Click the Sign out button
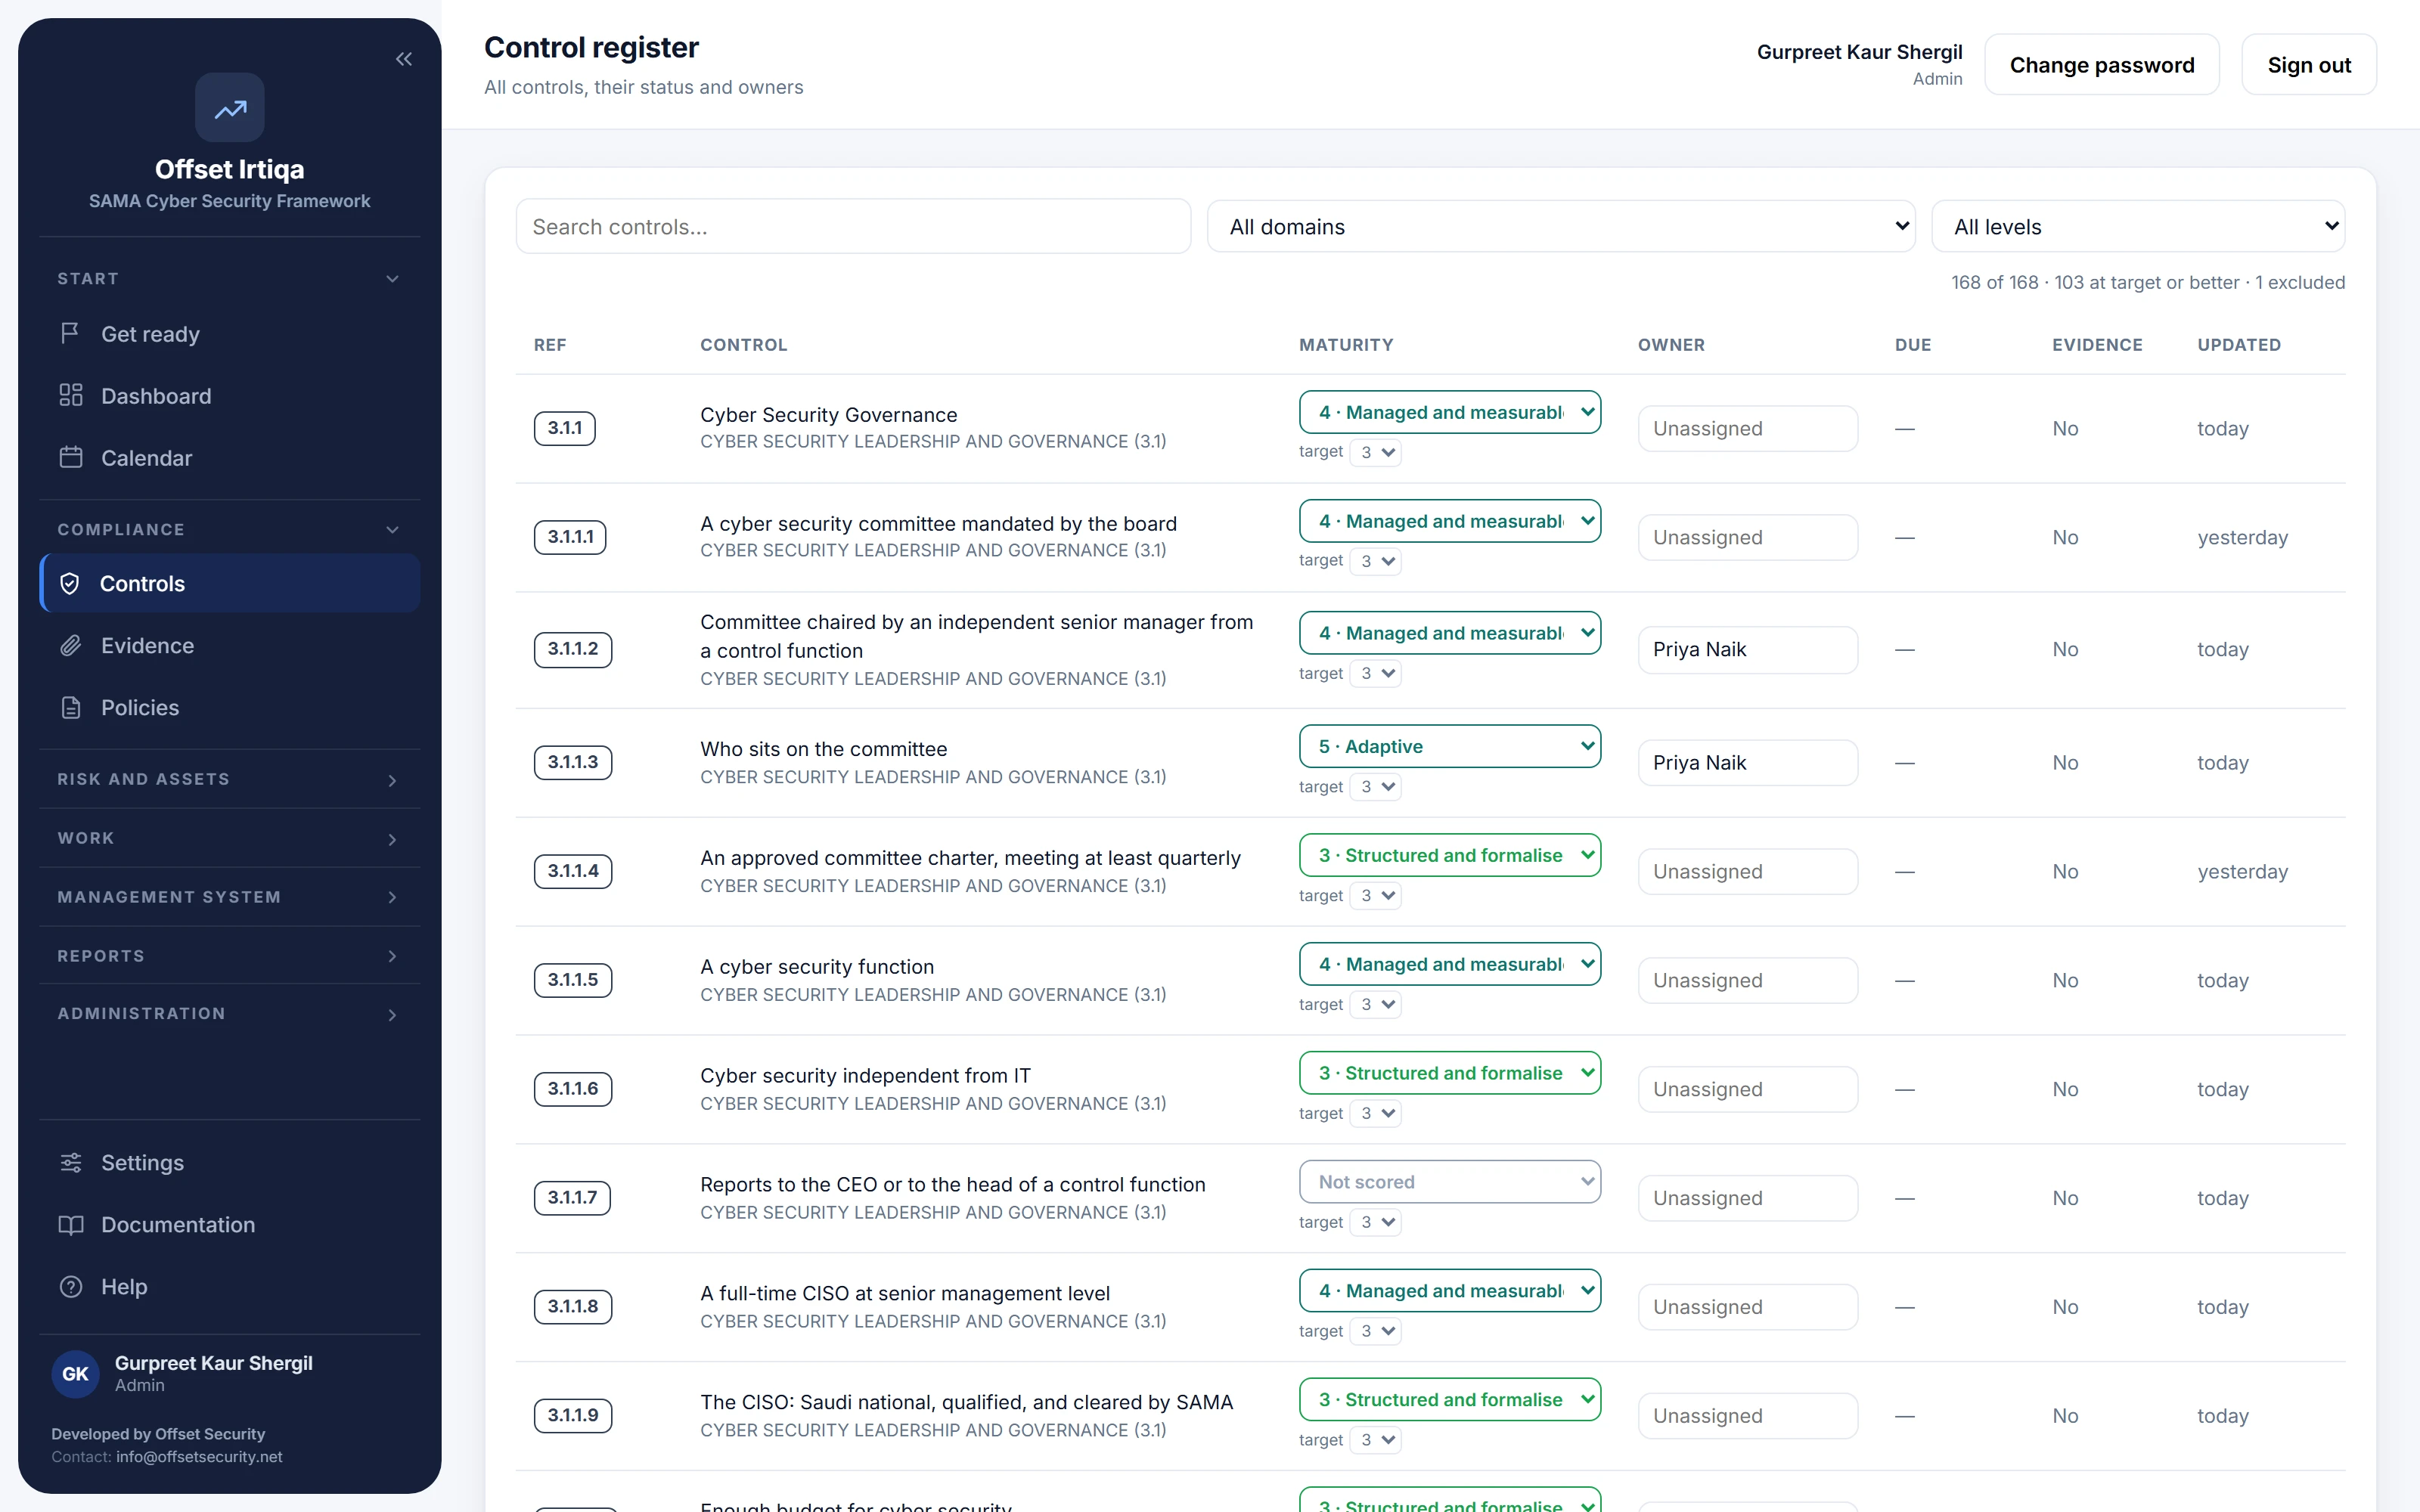The height and width of the screenshot is (1512, 2420). 2309,65
